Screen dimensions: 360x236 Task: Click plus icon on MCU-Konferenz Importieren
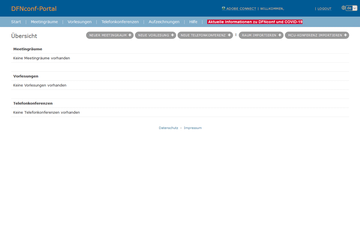[345, 35]
